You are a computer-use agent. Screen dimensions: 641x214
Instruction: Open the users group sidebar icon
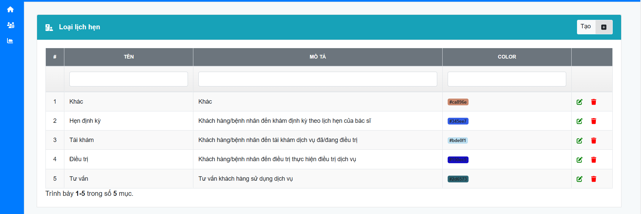10,25
